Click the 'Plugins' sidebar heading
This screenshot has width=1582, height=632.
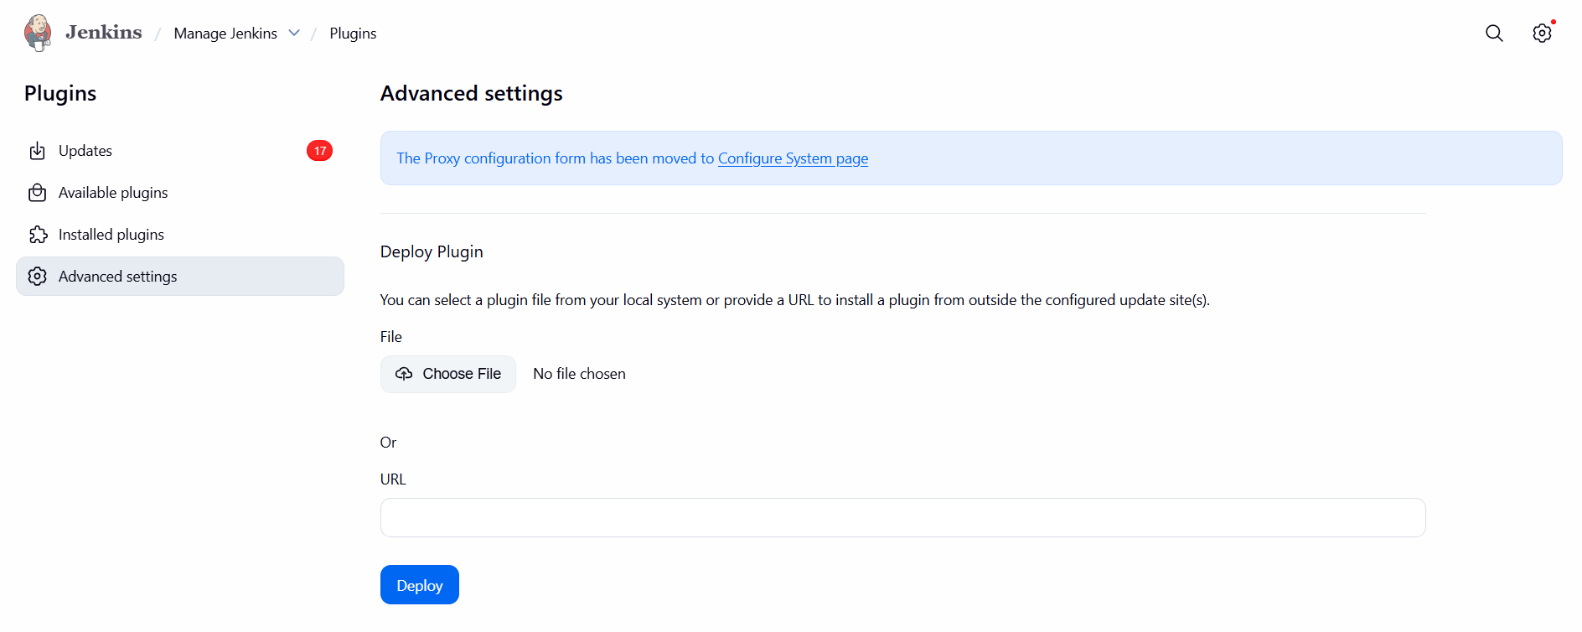60,93
